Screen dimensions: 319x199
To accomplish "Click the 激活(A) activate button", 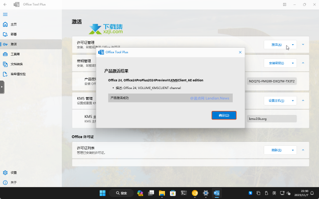I will pyautogui.click(x=277, y=45).
